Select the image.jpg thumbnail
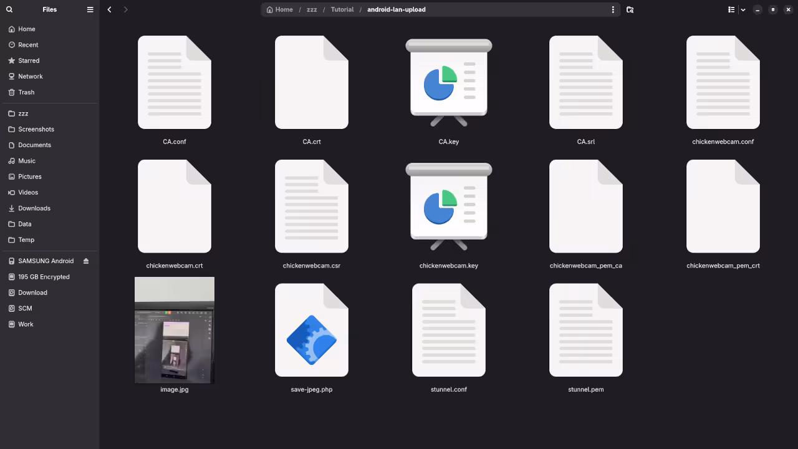The height and width of the screenshot is (449, 798). pyautogui.click(x=175, y=330)
